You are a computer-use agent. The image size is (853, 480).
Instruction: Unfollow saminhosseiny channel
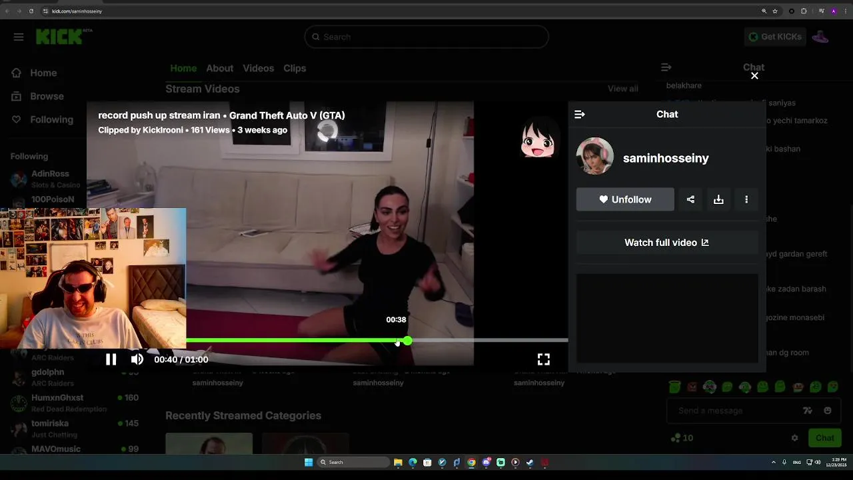point(625,199)
